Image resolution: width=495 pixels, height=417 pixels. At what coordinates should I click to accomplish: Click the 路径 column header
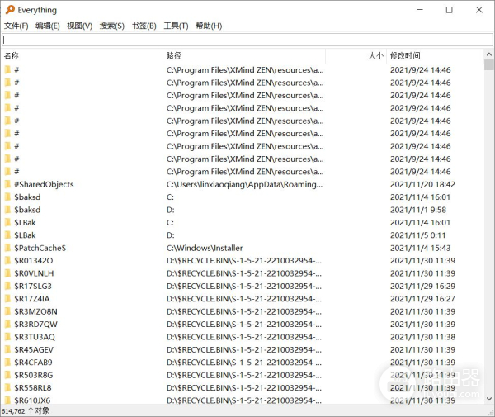coord(243,55)
